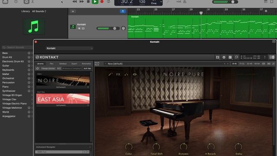Switch to the Automation tab

[87, 64]
